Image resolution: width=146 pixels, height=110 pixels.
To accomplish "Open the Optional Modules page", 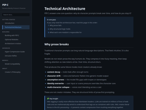I will [12, 39].
